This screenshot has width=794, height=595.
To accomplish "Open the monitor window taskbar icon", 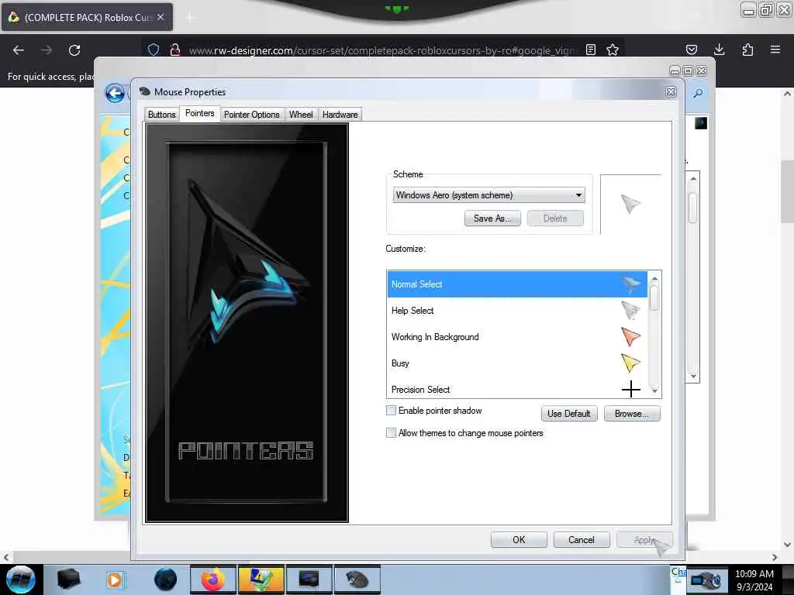I will (x=309, y=580).
